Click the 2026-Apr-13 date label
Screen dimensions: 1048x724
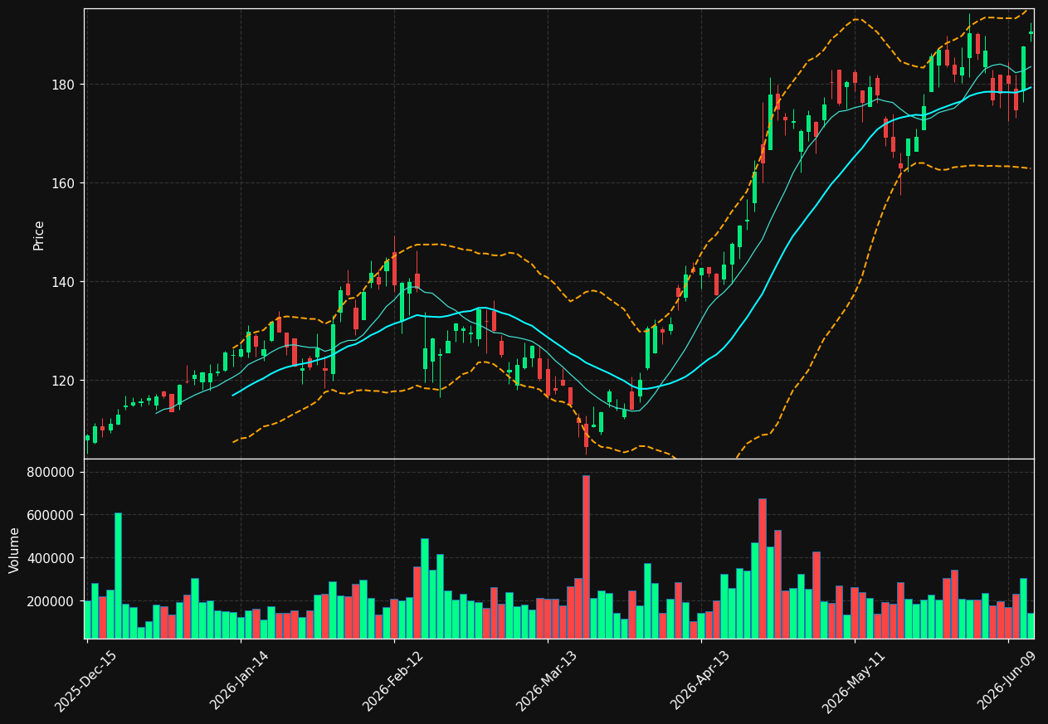coord(701,681)
